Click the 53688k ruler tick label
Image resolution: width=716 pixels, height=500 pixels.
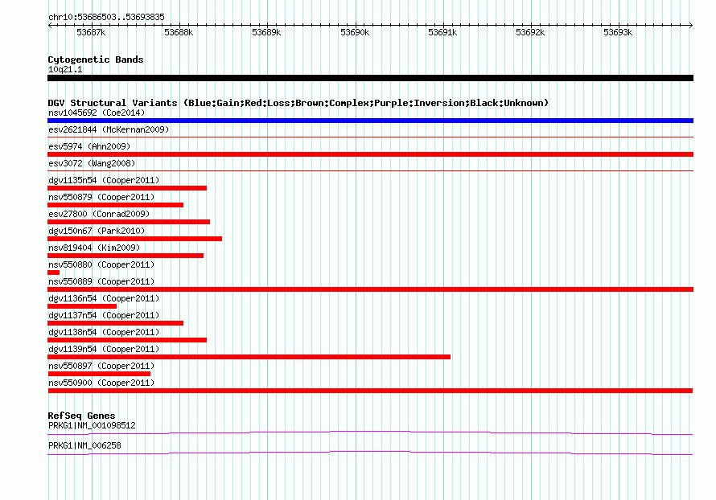179,32
